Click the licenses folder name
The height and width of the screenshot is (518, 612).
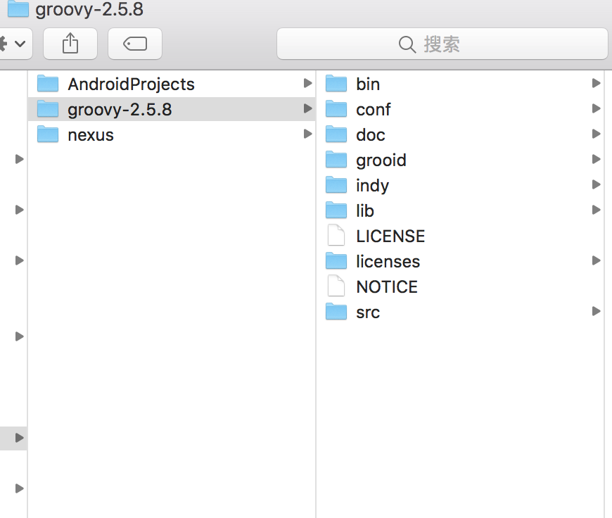[388, 262]
